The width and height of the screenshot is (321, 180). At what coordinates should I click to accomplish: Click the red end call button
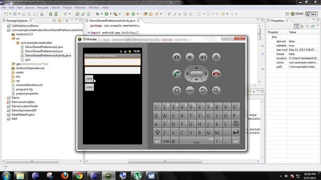pos(216,73)
